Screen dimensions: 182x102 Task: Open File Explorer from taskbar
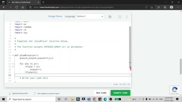73,99
